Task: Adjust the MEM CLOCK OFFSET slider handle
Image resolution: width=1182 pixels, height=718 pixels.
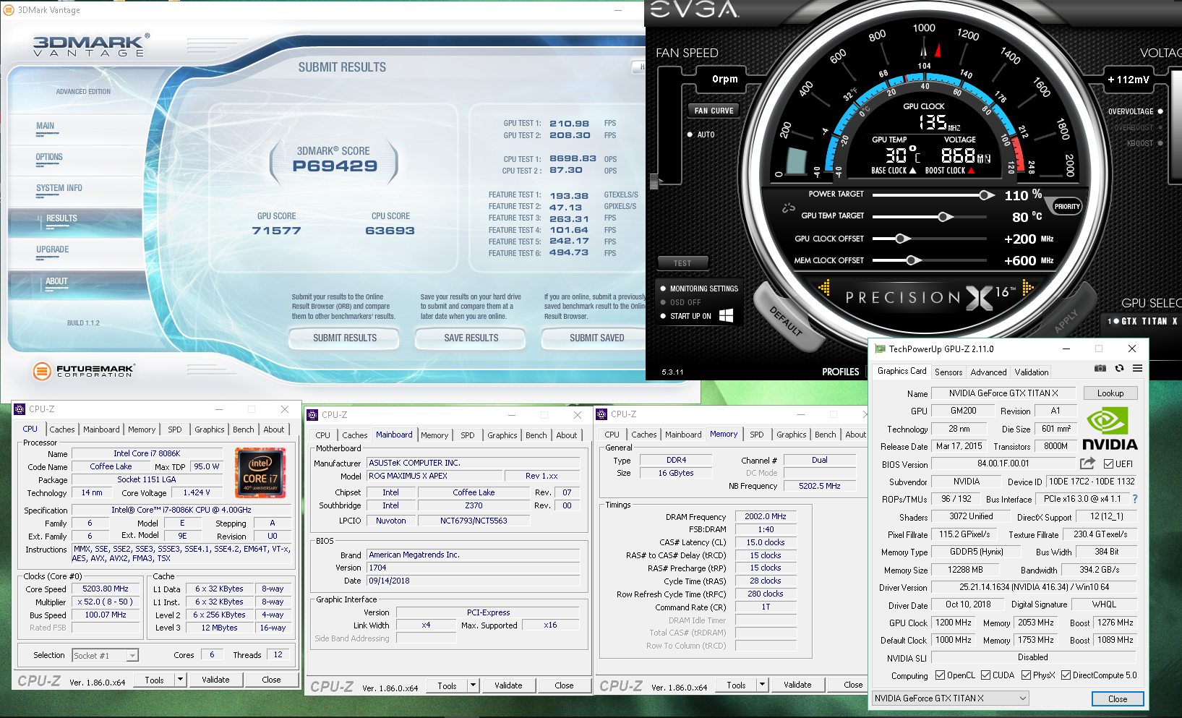Action: (x=912, y=260)
